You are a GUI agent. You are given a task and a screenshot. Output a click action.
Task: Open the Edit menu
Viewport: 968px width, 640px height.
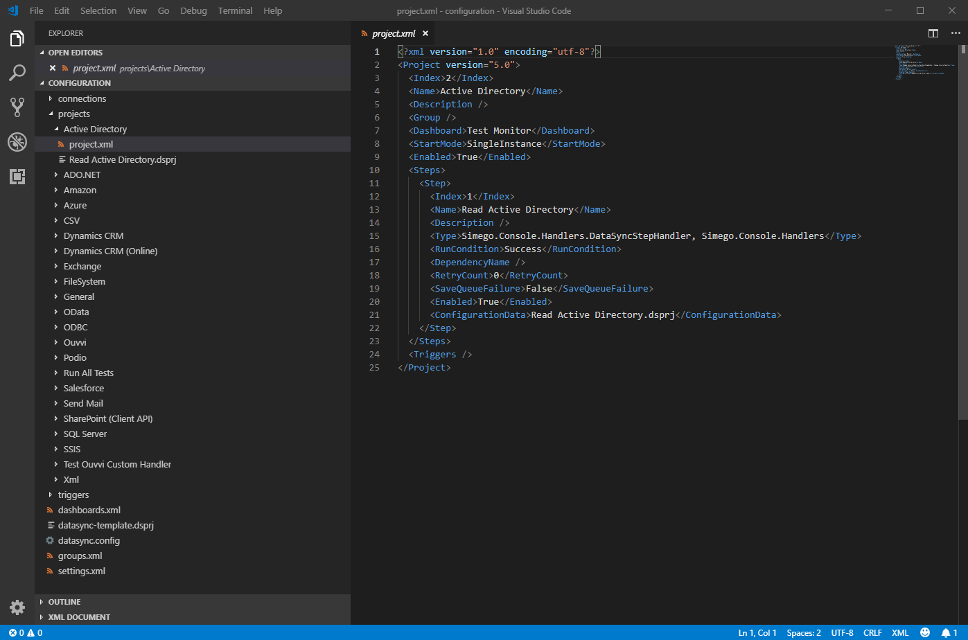[62, 10]
